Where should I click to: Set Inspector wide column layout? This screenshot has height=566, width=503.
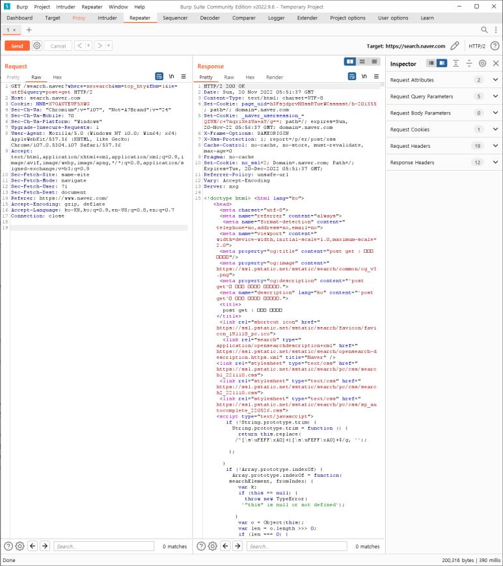[x=441, y=63]
